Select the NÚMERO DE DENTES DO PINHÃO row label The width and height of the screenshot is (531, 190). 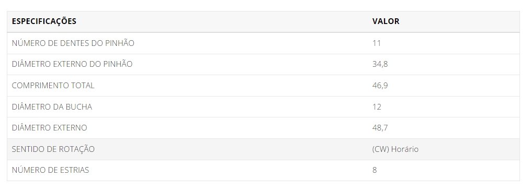coord(73,43)
